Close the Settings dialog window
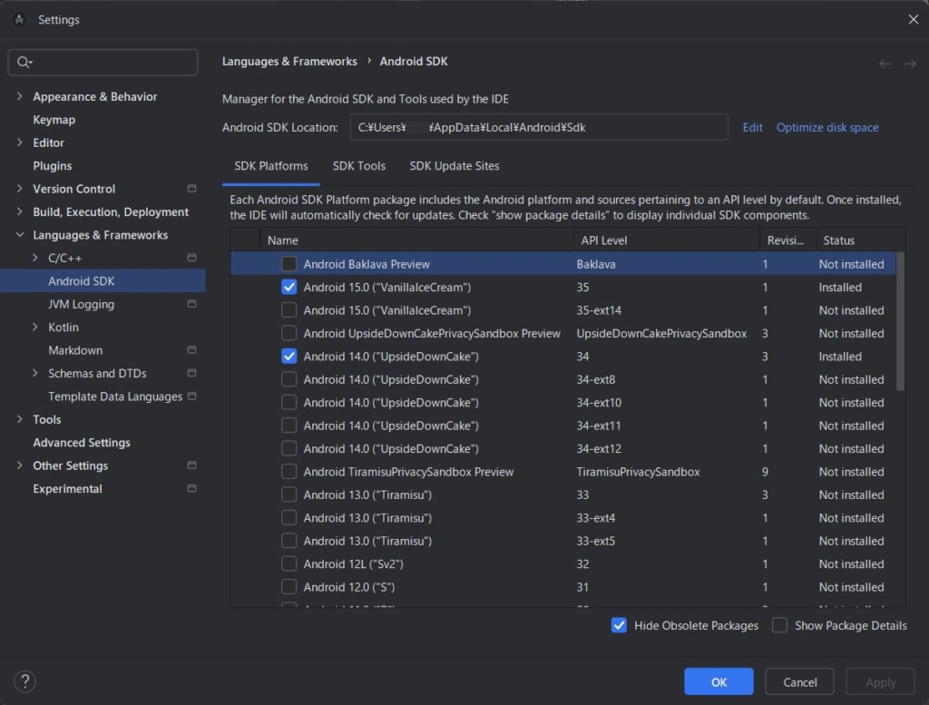Viewport: 929px width, 705px height. coord(913,20)
